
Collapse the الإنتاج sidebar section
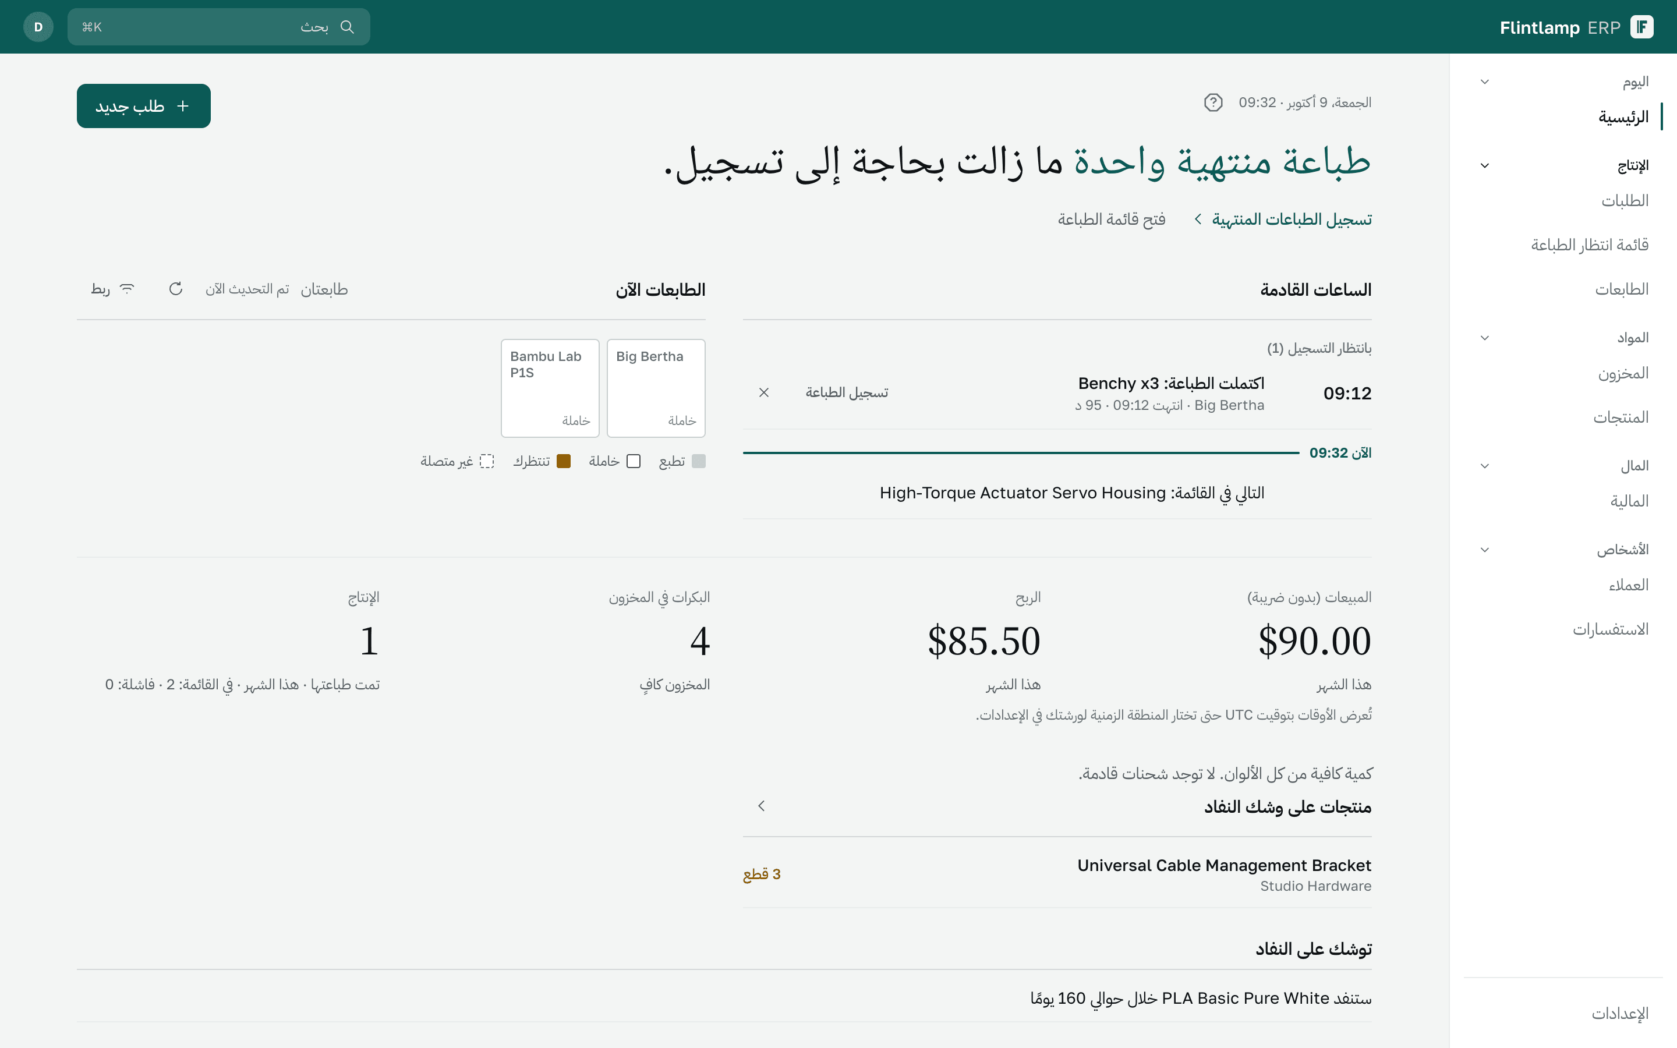(1484, 166)
